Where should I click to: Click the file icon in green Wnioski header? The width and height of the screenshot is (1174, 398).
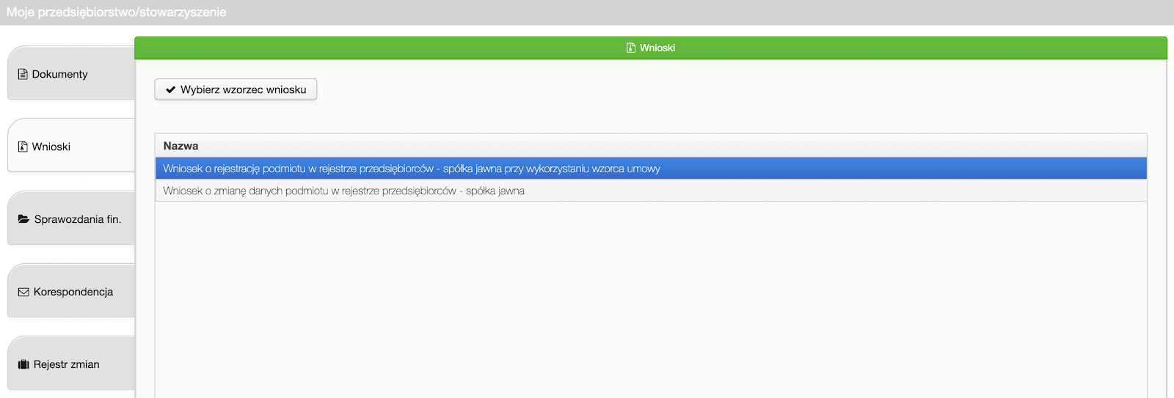631,48
